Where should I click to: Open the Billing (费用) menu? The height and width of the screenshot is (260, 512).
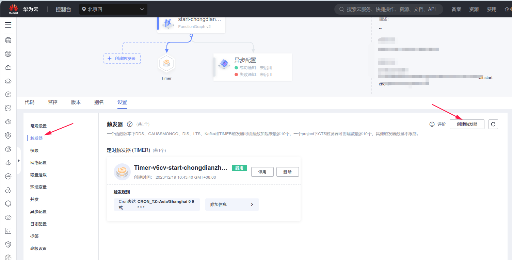click(x=492, y=9)
